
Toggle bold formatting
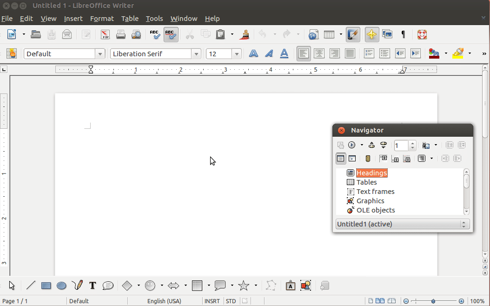pos(253,53)
